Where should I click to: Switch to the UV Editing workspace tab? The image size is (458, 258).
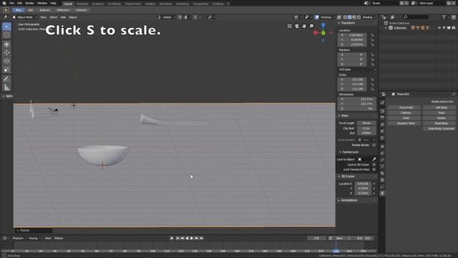coord(114,4)
